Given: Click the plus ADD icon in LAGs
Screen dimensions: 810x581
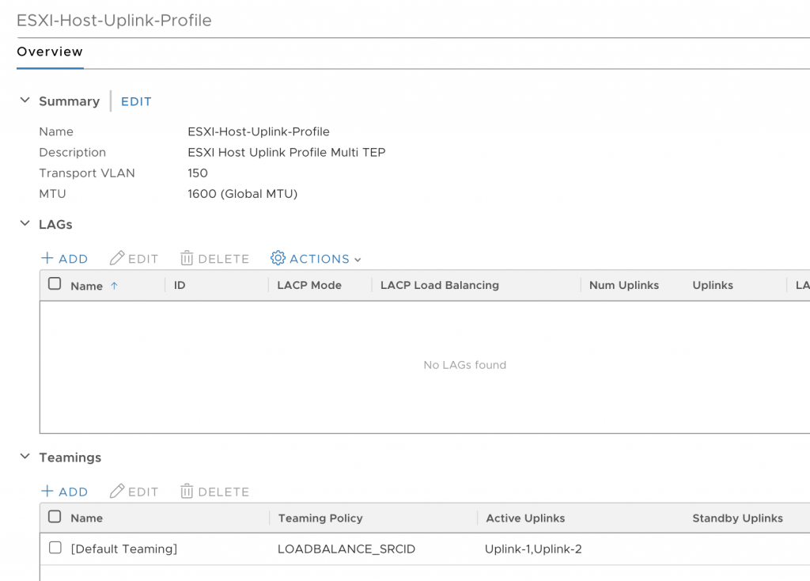Looking at the screenshot, I should 47,258.
